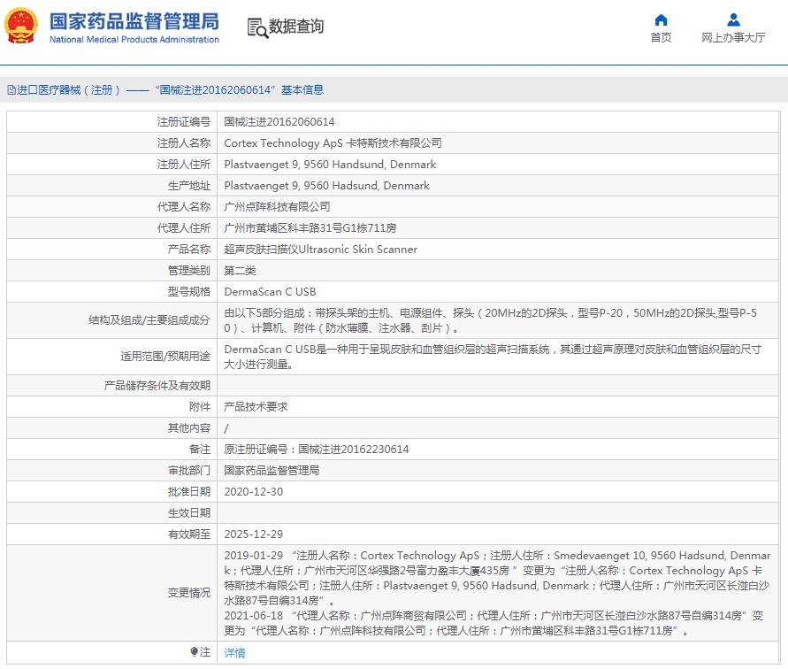The width and height of the screenshot is (788, 669).
Task: Open the 数据查询 search icon
Action: 257,27
